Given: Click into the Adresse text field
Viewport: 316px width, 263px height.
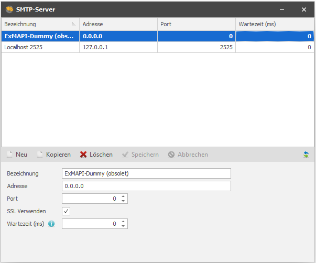Looking at the screenshot, I should click(x=146, y=186).
